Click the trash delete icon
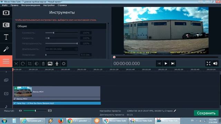 click(43, 63)
